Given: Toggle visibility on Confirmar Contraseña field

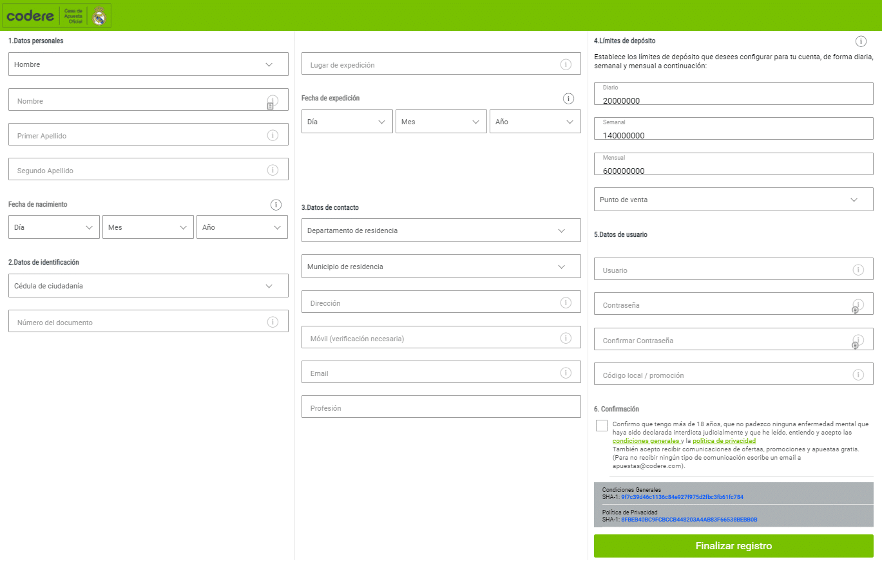Looking at the screenshot, I should tap(855, 345).
